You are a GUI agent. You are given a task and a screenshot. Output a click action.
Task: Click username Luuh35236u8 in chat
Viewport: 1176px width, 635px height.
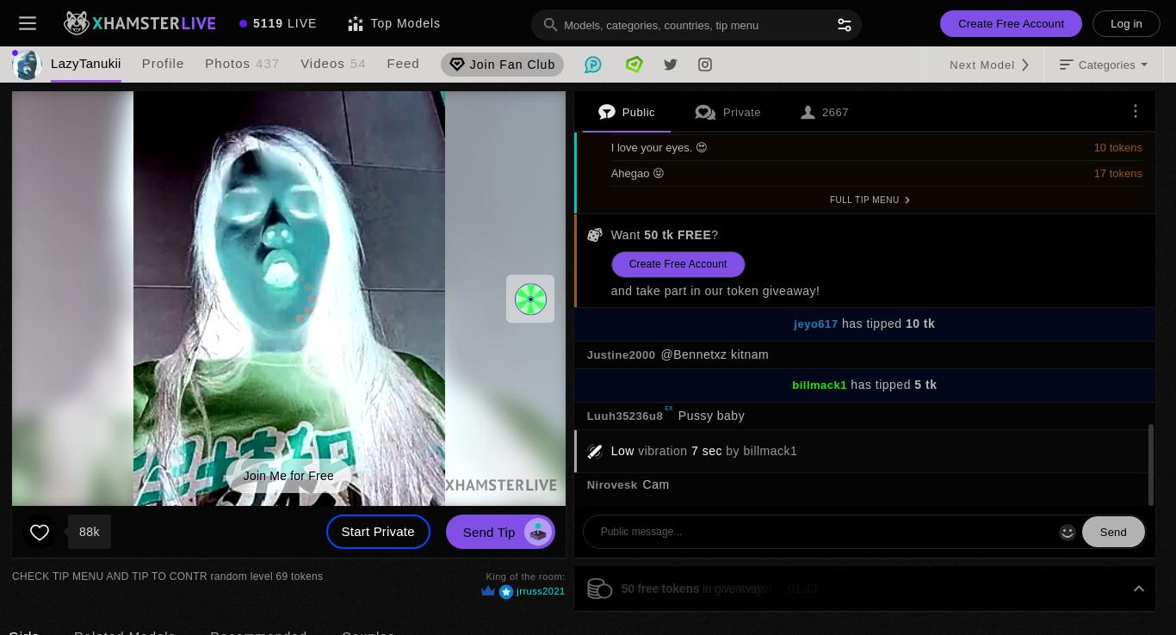click(x=625, y=416)
